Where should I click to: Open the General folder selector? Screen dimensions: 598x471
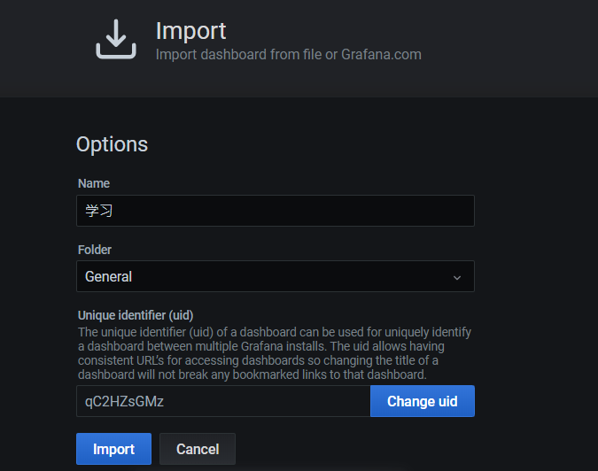click(x=276, y=276)
